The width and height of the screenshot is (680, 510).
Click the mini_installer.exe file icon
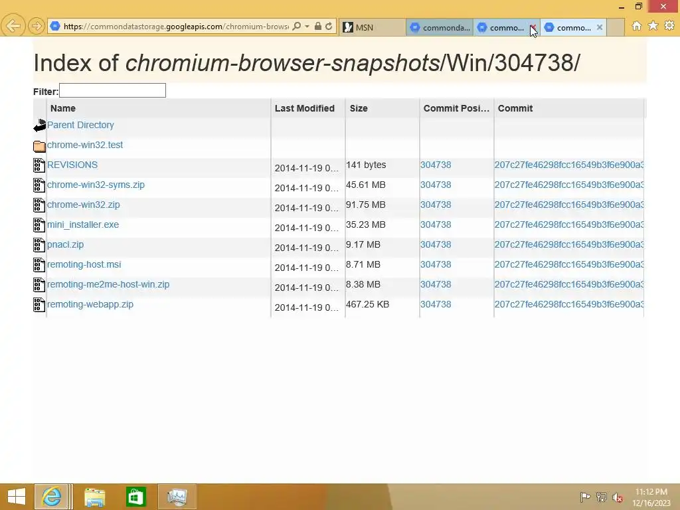click(x=39, y=225)
